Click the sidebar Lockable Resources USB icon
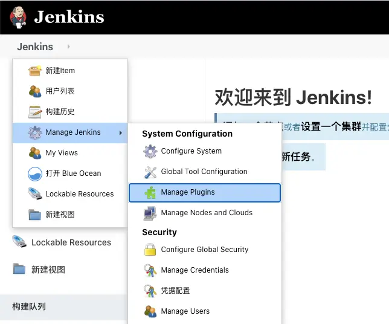The width and height of the screenshot is (389, 324). (x=19, y=242)
